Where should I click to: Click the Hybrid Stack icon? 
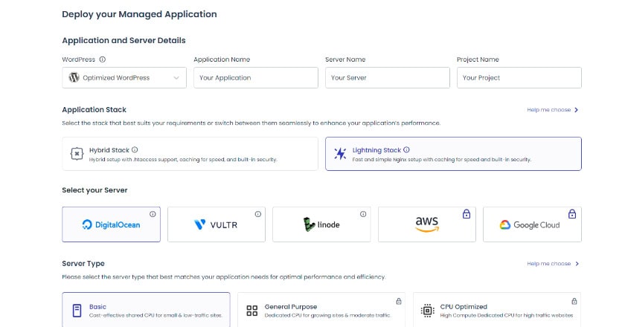(77, 154)
